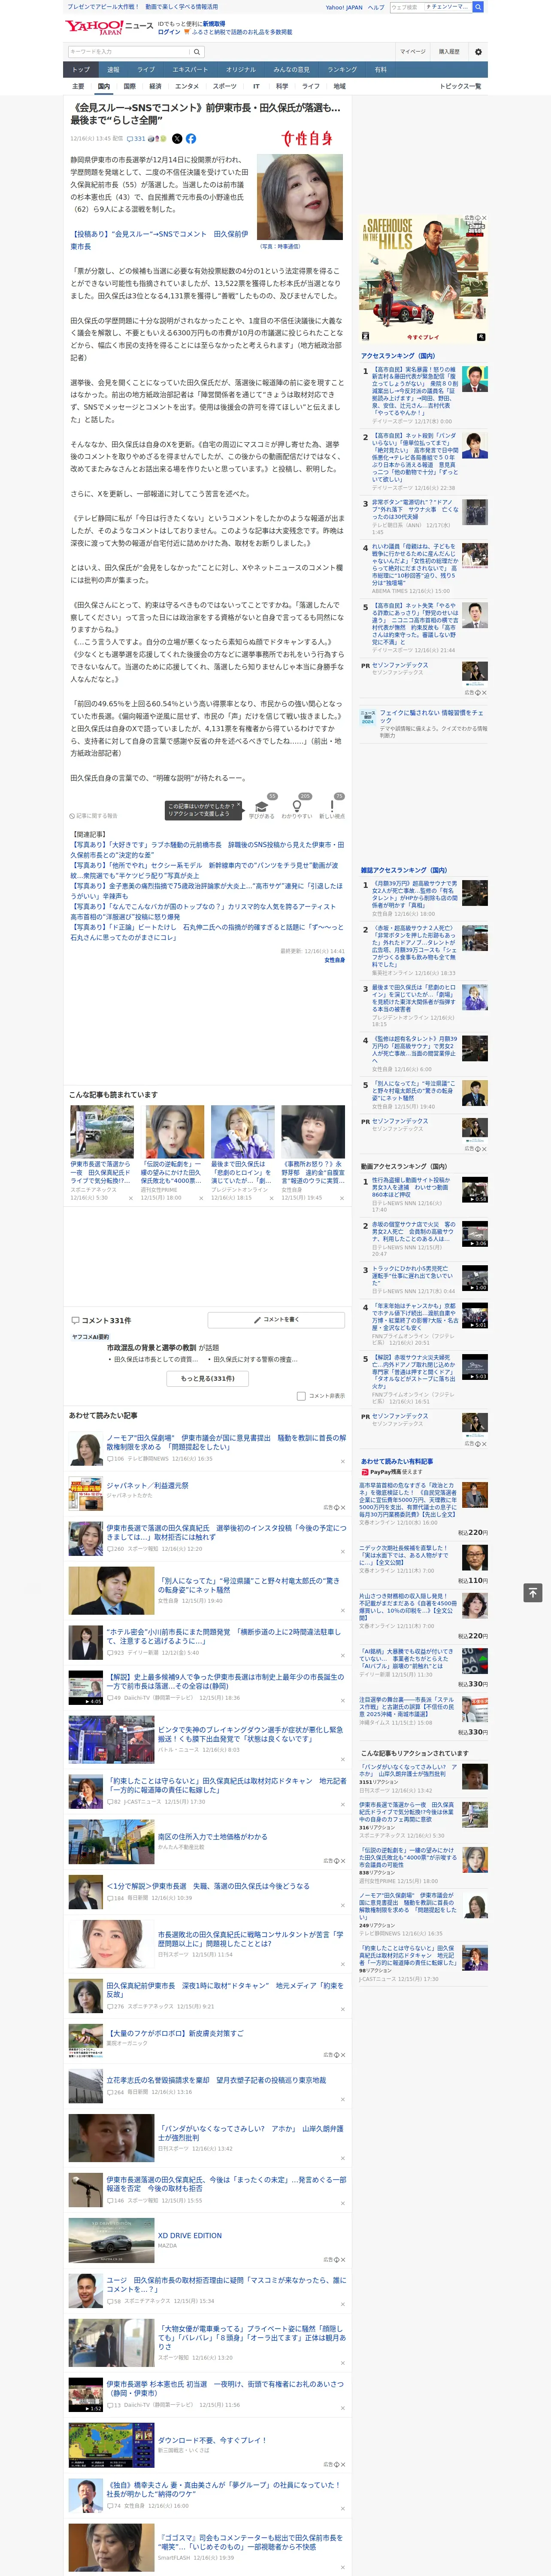The image size is (551, 2576).
Task: Select the エキスパート tab
Action: (x=190, y=70)
